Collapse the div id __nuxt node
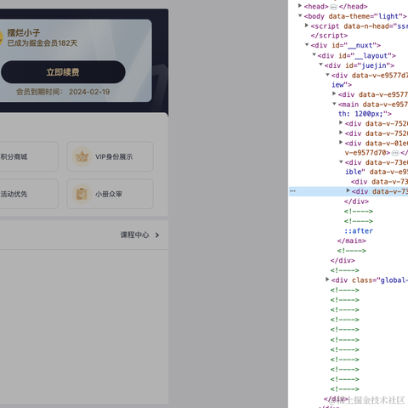 click(x=307, y=45)
